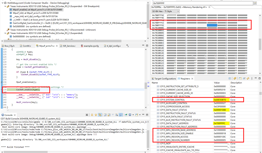Click the Name column header in Registers
The image size is (262, 153).
click(x=155, y=82)
